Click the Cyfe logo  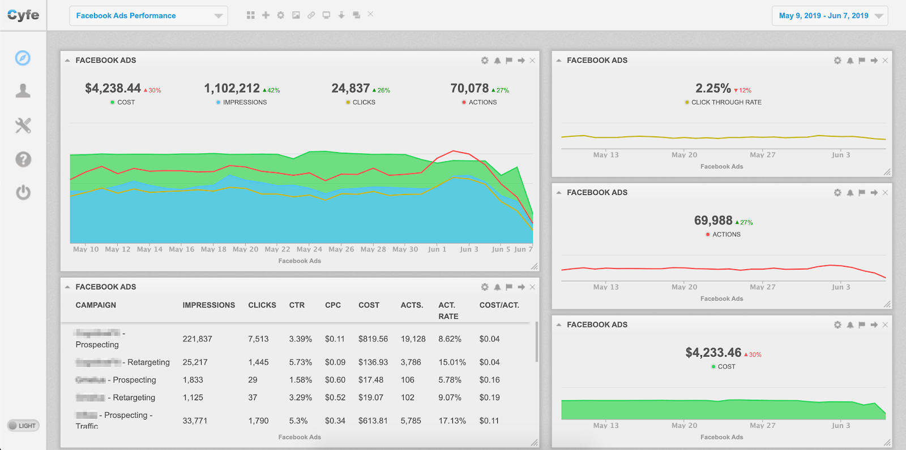(x=23, y=15)
